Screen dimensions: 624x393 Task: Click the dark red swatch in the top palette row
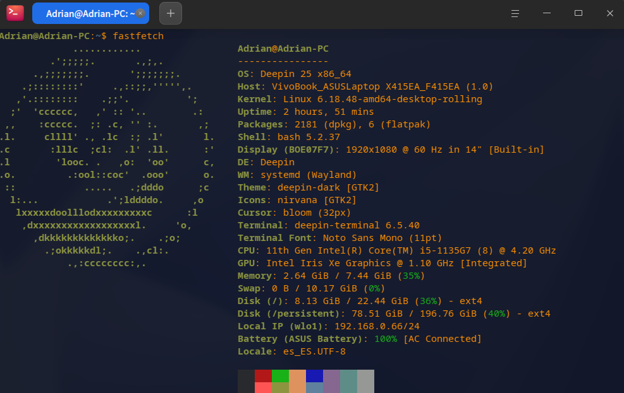(x=263, y=376)
